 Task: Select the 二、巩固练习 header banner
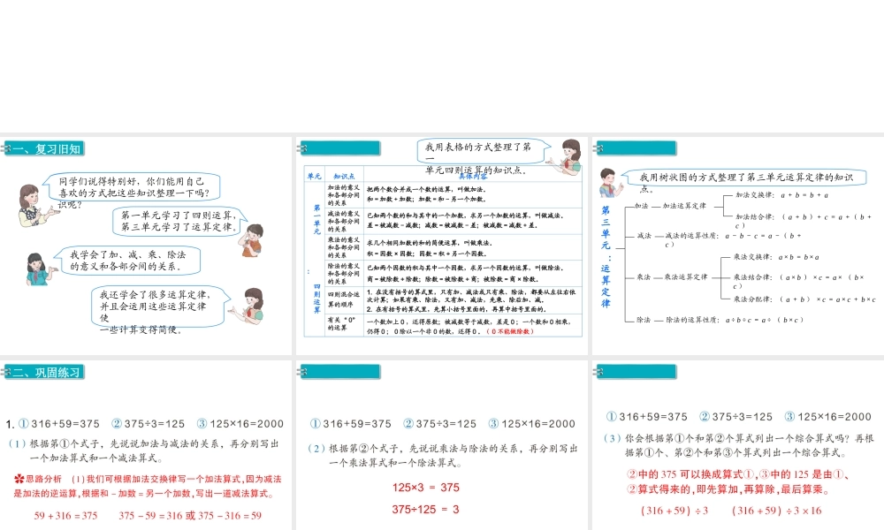44,372
